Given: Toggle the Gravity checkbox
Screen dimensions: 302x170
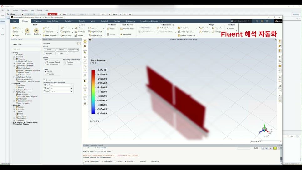Looking at the screenshot, I should click(x=44, y=80).
